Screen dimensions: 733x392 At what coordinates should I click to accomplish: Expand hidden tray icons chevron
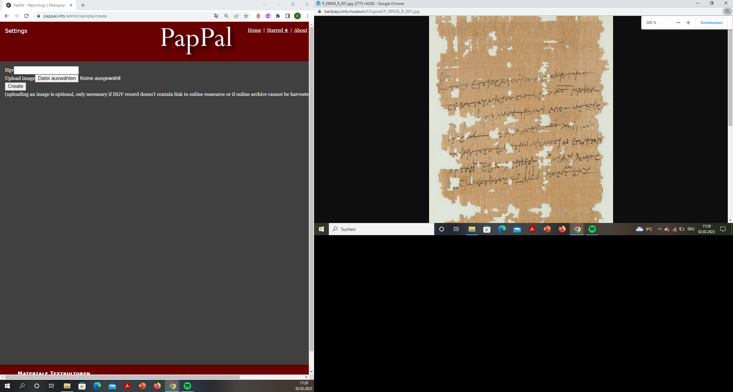659,229
